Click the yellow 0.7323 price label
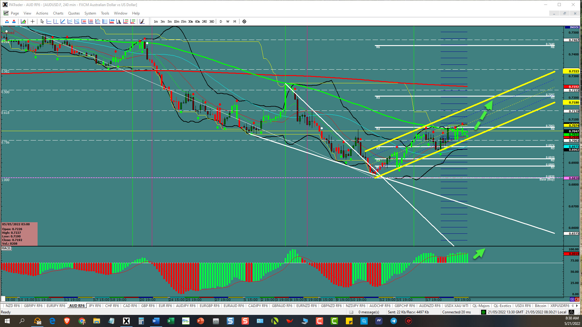This screenshot has height=327, width=582. [x=571, y=71]
